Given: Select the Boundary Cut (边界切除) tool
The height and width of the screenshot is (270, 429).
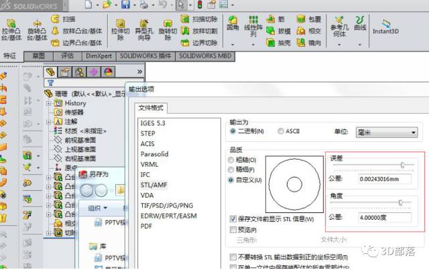Looking at the screenshot, I should point(199,43).
